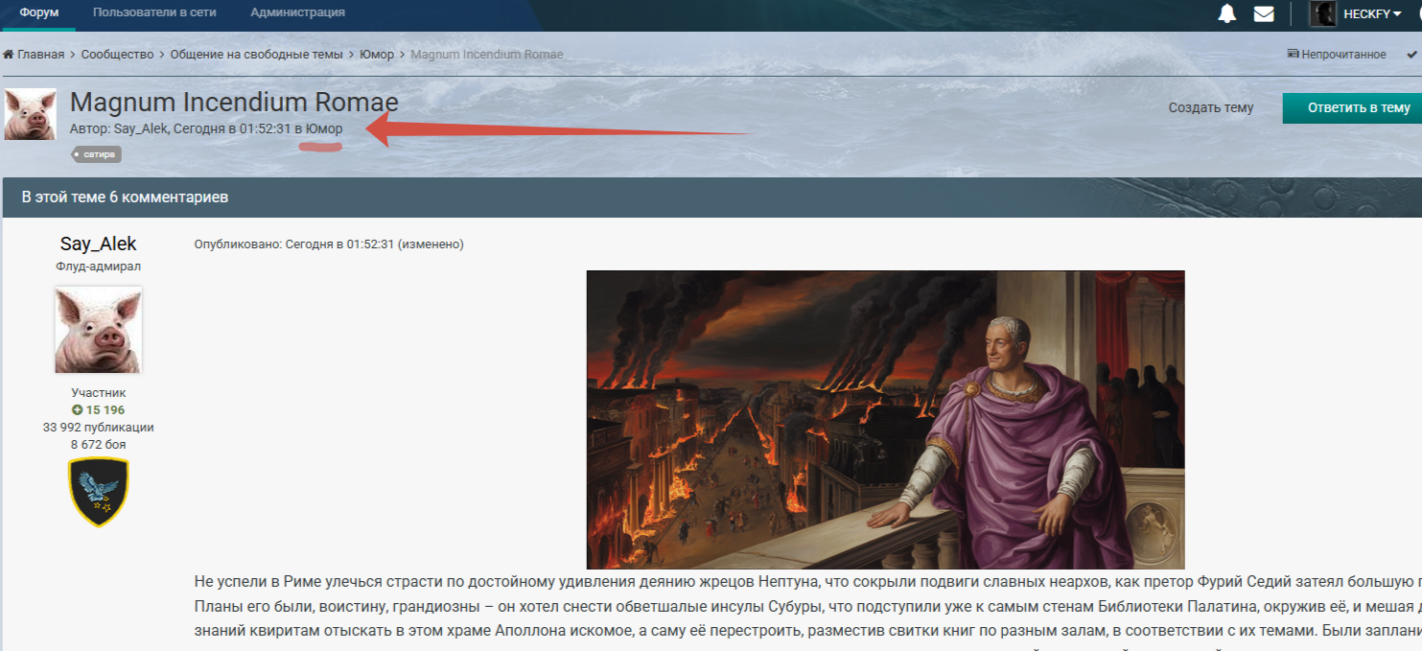Click the home icon in breadcrumbs
The height and width of the screenshot is (651, 1422).
9,55
